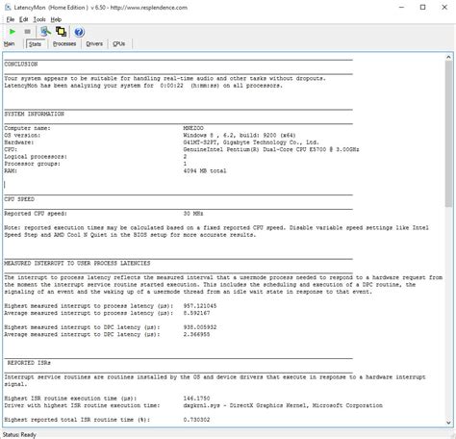Click the REPORTED ISRs heading
The height and width of the screenshot is (439, 456).
(29, 363)
